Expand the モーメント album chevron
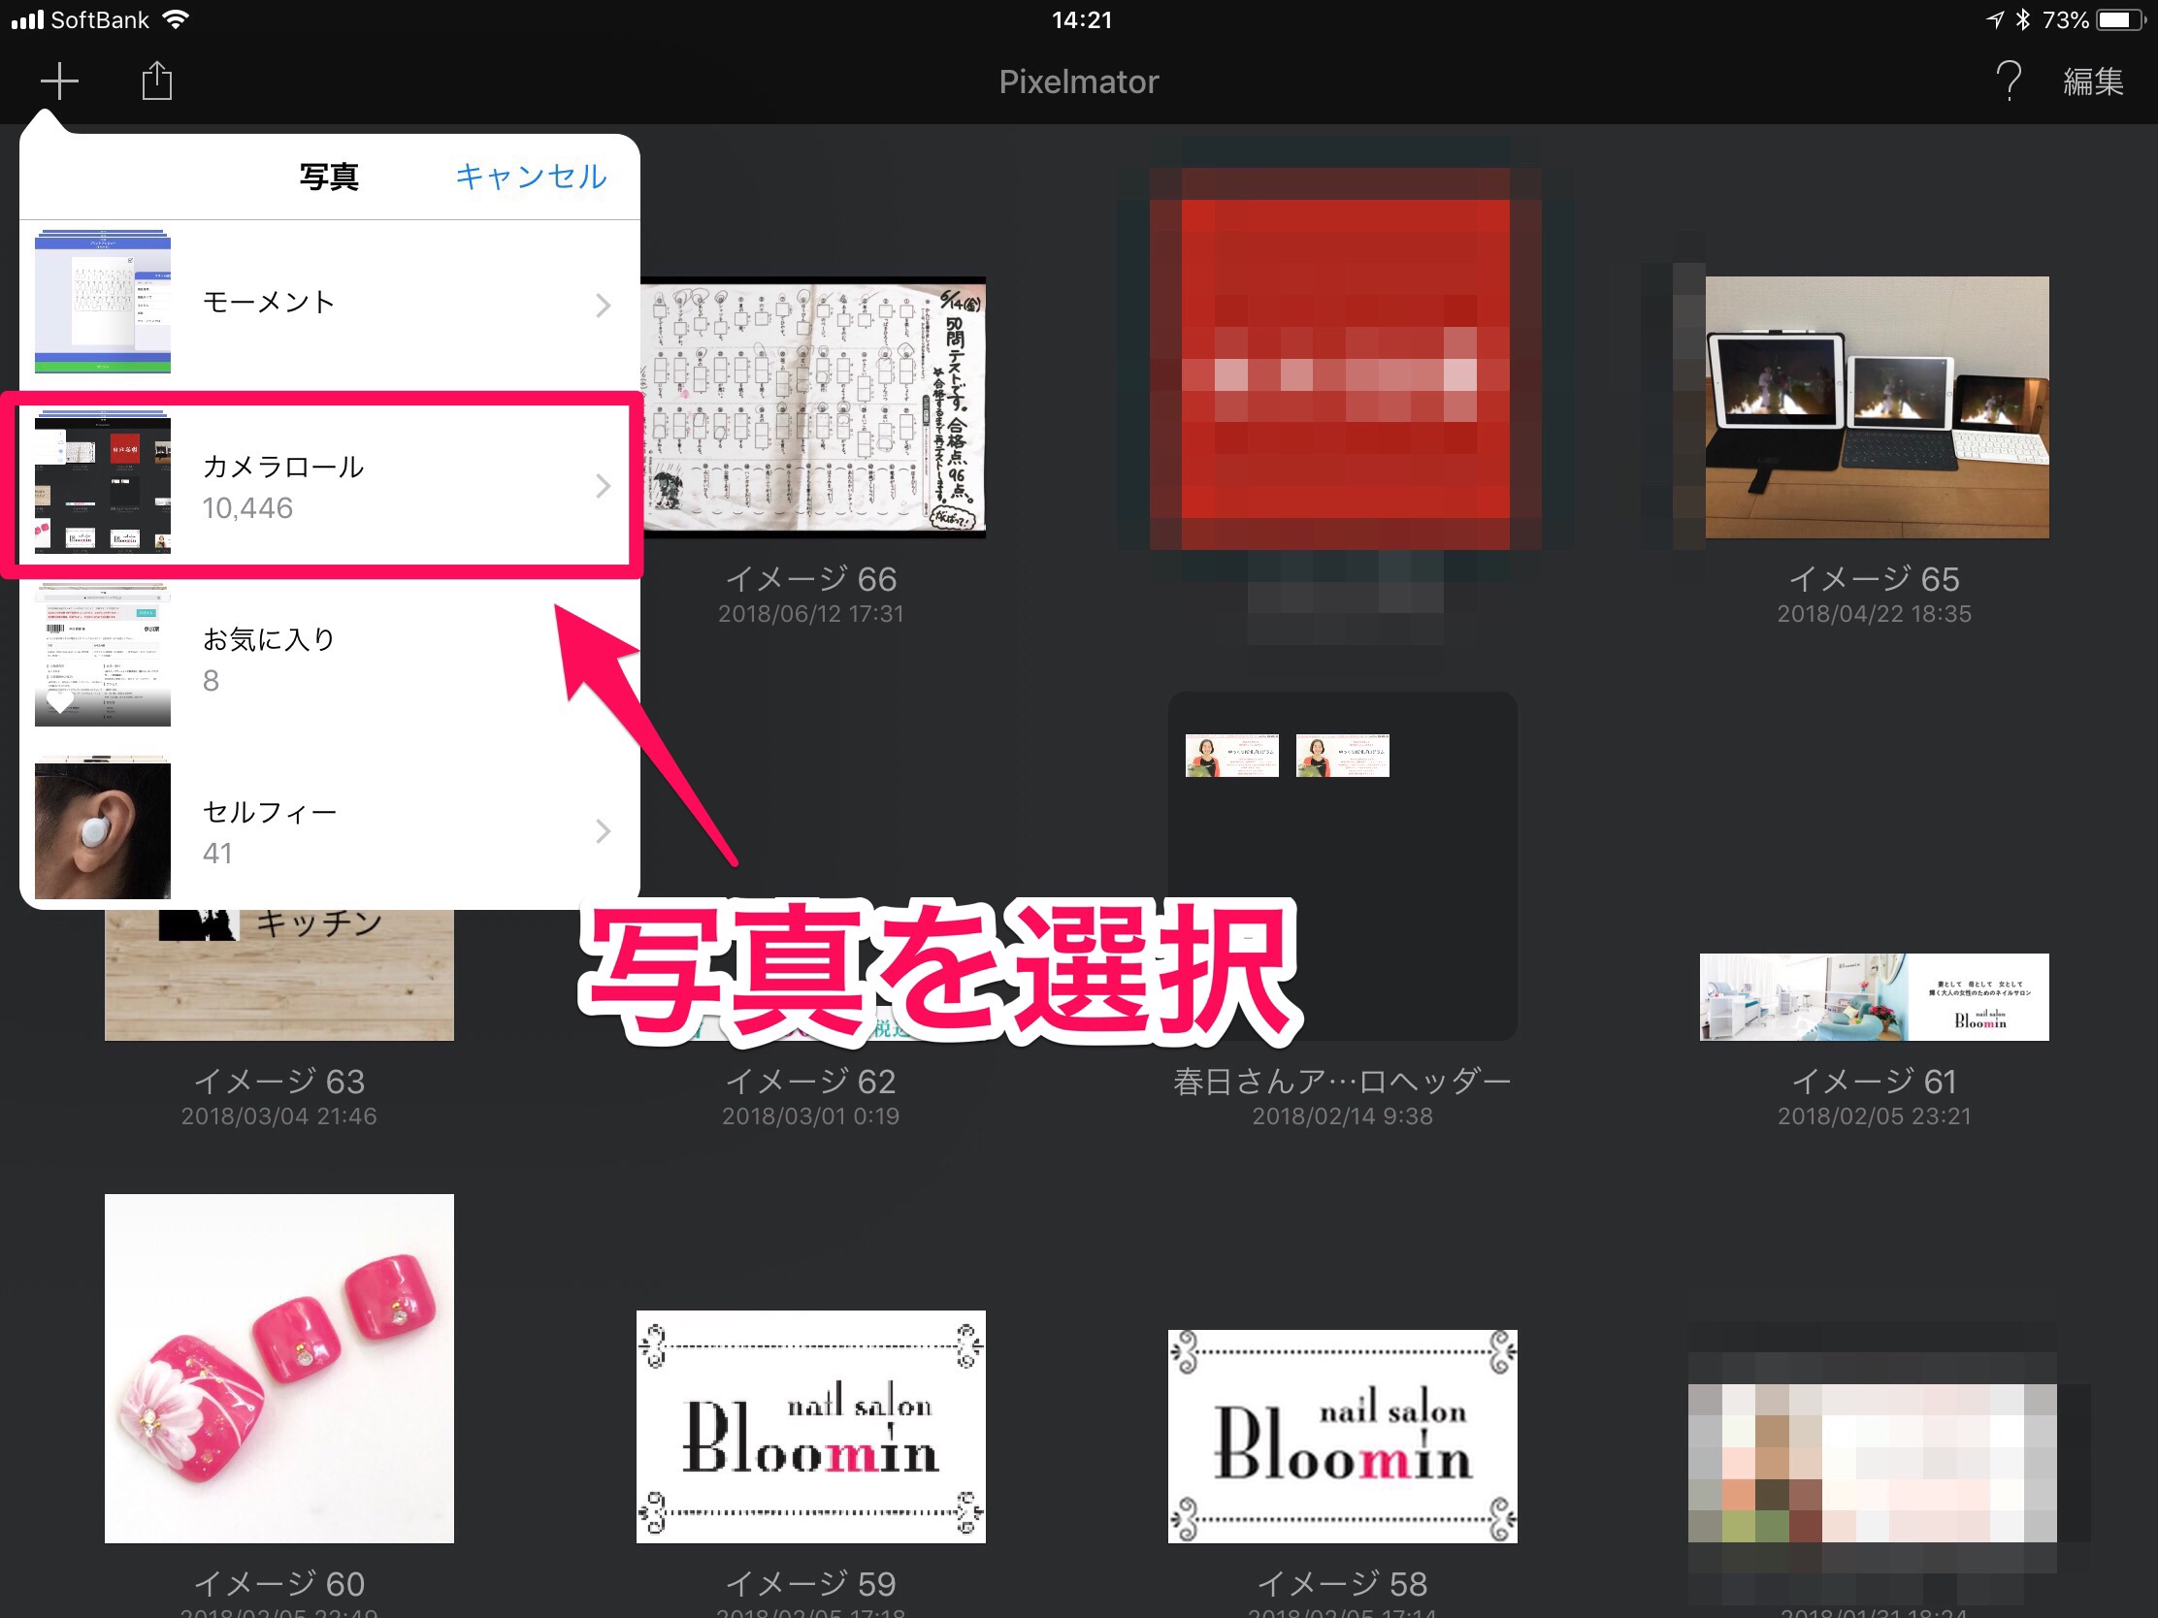2158x1618 pixels. tap(603, 306)
